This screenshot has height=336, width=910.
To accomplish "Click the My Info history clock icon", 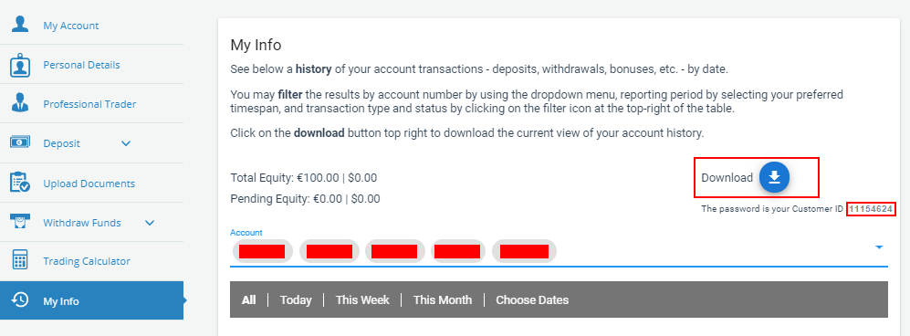I will (20, 300).
